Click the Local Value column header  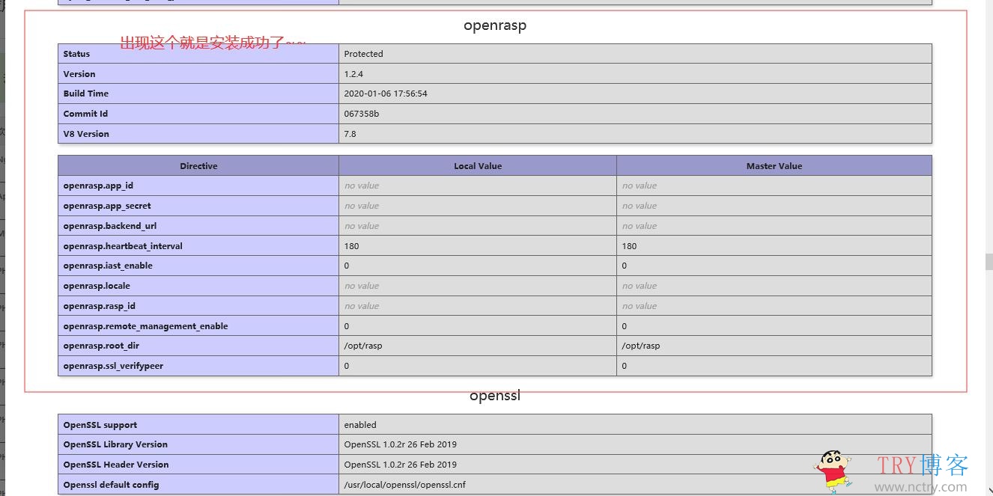point(478,166)
